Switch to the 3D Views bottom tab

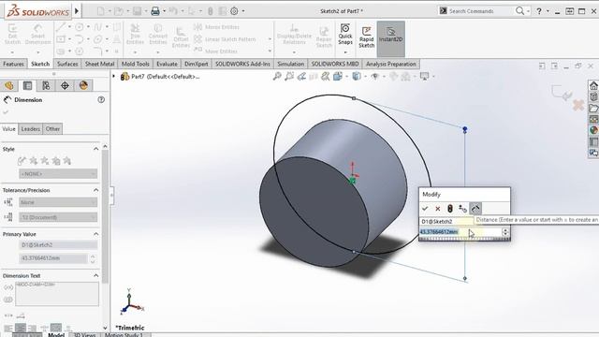tap(84, 335)
